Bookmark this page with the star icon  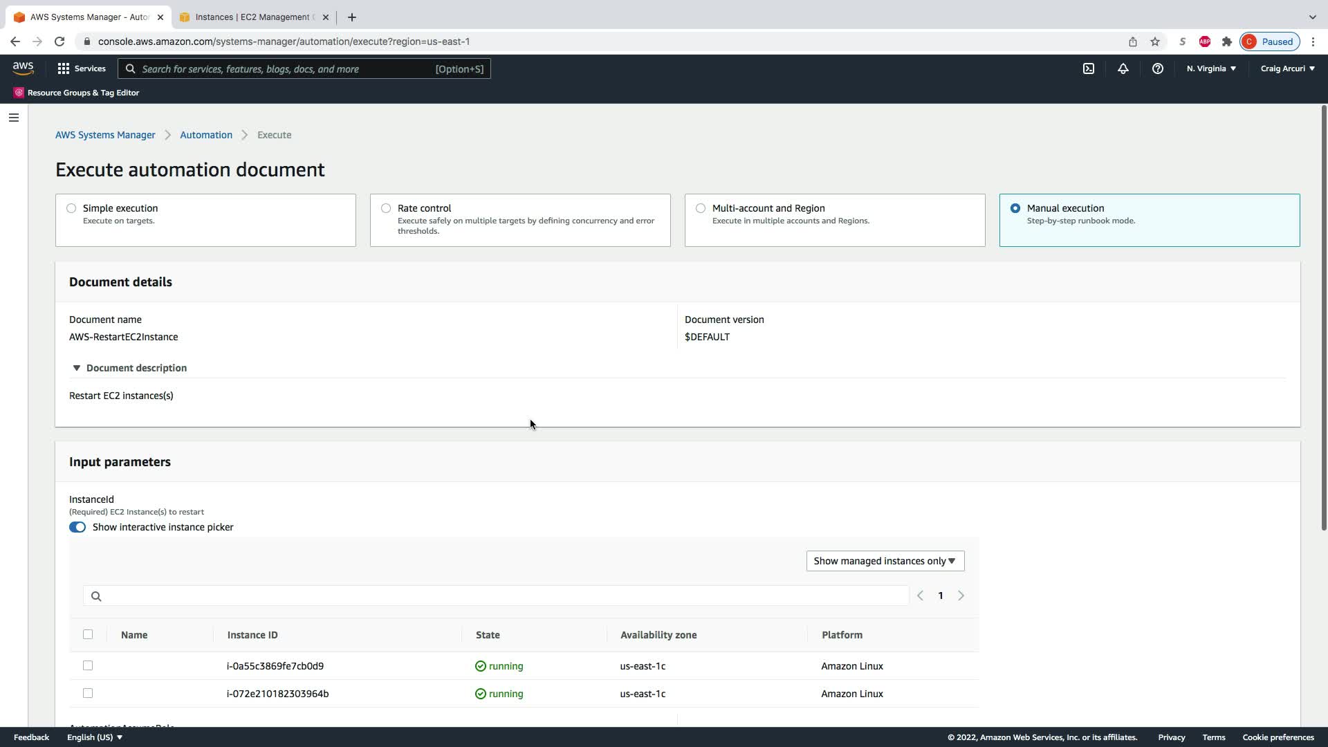pos(1154,41)
